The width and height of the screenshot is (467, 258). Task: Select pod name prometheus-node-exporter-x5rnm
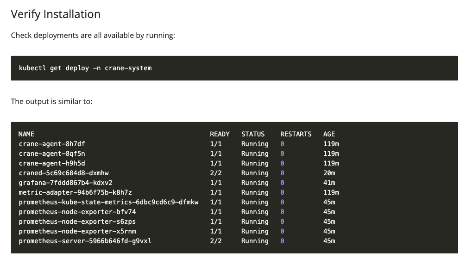[x=77, y=231]
